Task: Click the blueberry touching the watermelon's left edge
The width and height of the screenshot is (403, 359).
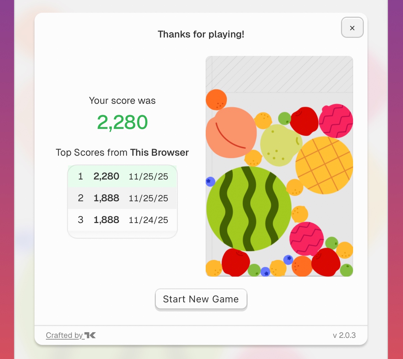Action: point(210,182)
